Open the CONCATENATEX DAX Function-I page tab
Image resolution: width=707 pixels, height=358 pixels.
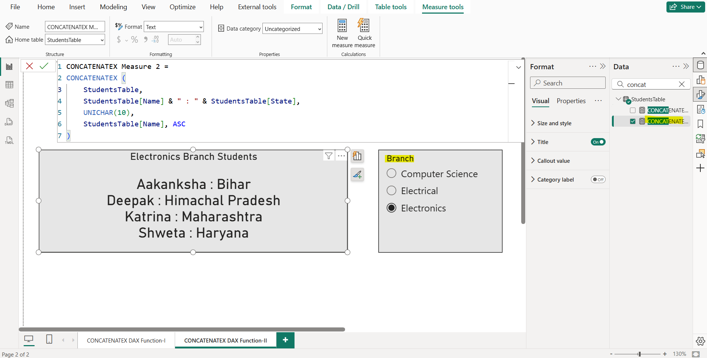(x=126, y=340)
